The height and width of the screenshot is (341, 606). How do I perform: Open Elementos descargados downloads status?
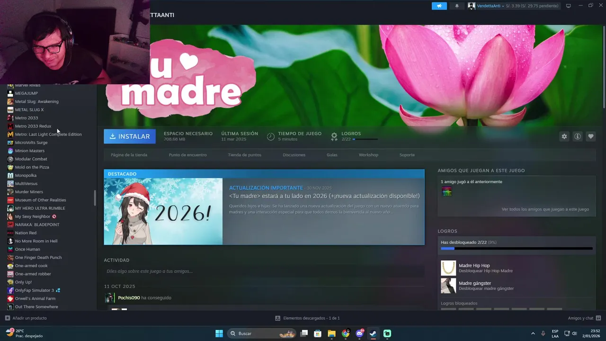click(307, 318)
